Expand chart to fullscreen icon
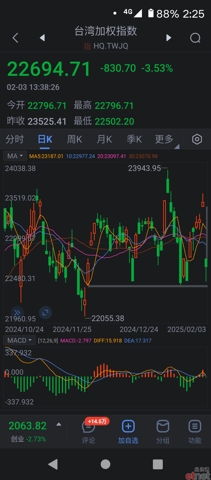The width and height of the screenshot is (211, 480). pyautogui.click(x=45, y=313)
